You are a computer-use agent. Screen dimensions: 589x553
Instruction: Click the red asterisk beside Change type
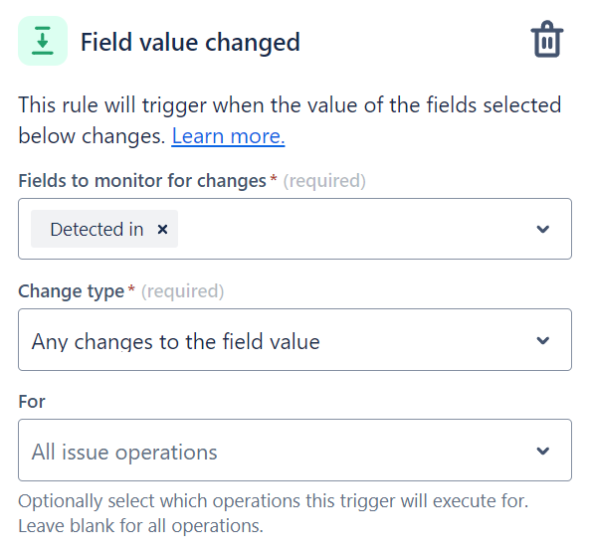[131, 288]
